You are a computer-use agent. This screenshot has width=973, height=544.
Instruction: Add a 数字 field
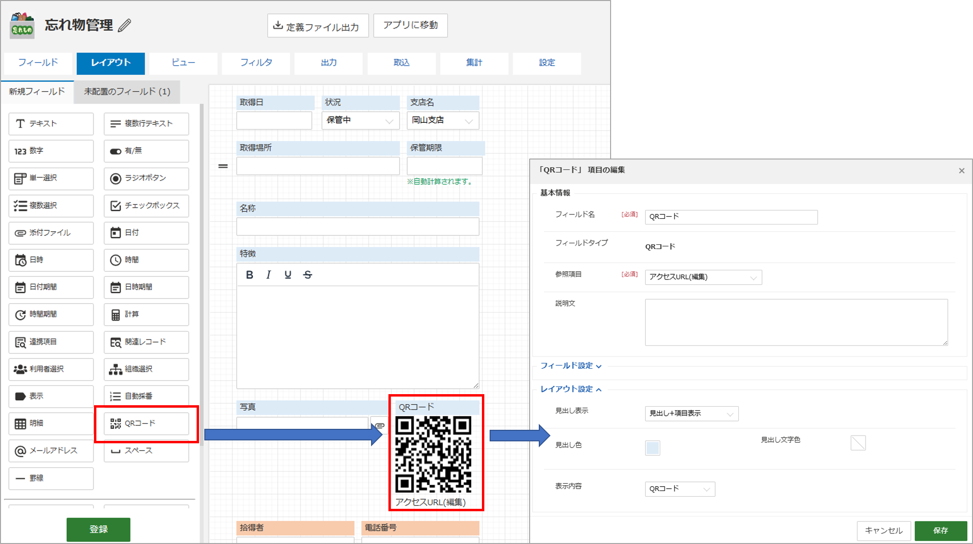[51, 151]
